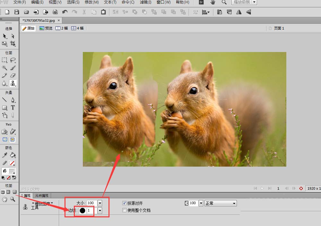Viewport: 321px width, 226px height.
Task: Select the Magic Wand tool
Action: [4, 68]
